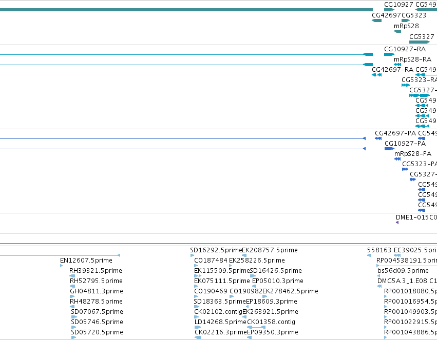437x340 pixels.
Task: Open EST label EK075111.5prime
Action: point(222,281)
